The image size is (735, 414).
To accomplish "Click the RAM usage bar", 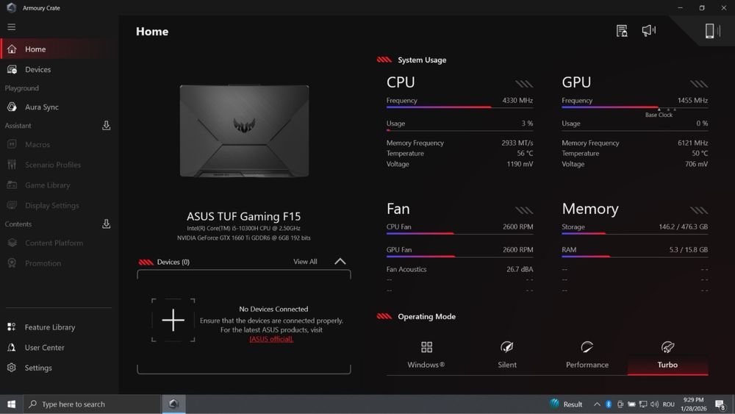I will (x=635, y=257).
